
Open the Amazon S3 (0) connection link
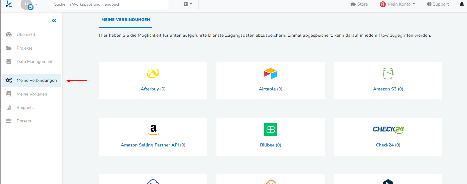[x=388, y=89]
